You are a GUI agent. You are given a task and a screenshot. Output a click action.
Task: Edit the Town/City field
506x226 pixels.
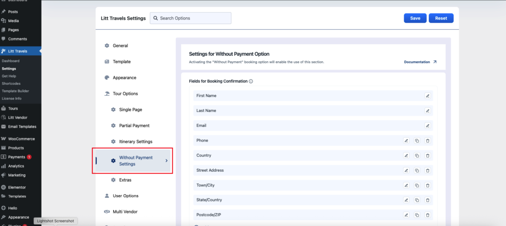click(406, 186)
